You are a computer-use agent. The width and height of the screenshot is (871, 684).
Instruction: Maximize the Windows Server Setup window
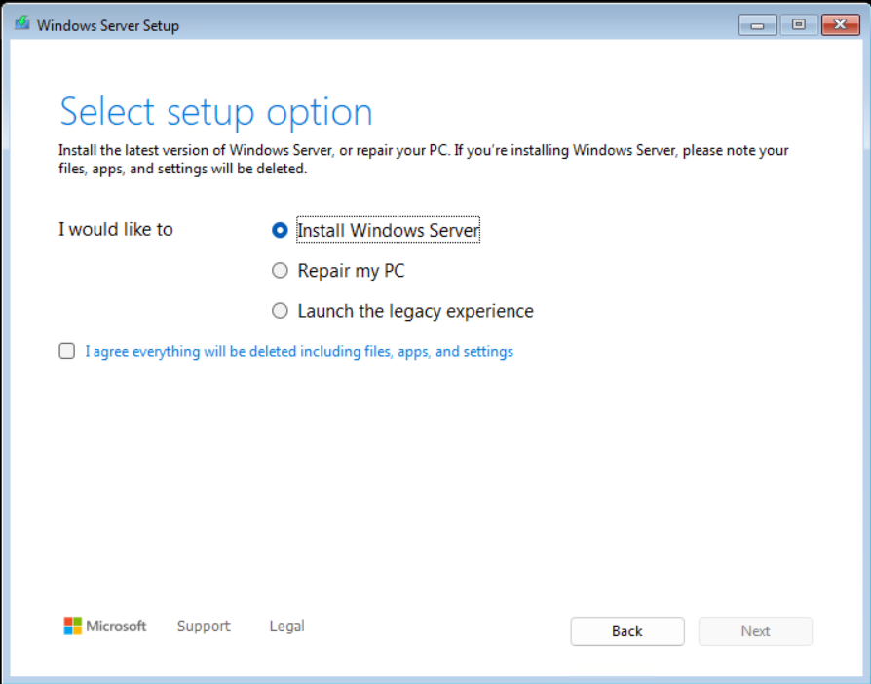coord(798,25)
